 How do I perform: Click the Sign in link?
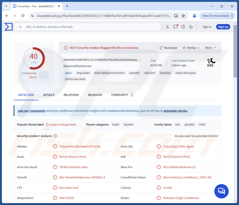tap(207, 27)
